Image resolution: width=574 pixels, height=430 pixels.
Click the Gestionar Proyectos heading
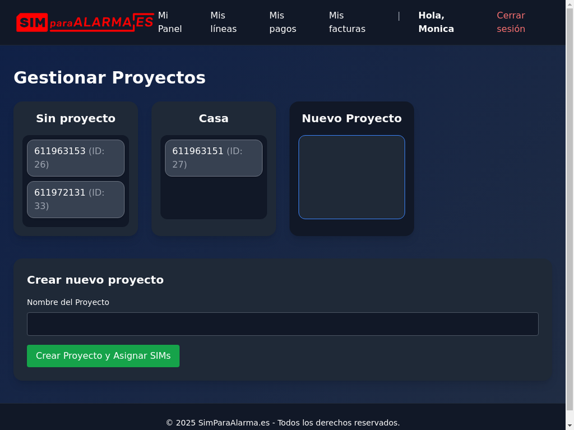[x=110, y=77]
